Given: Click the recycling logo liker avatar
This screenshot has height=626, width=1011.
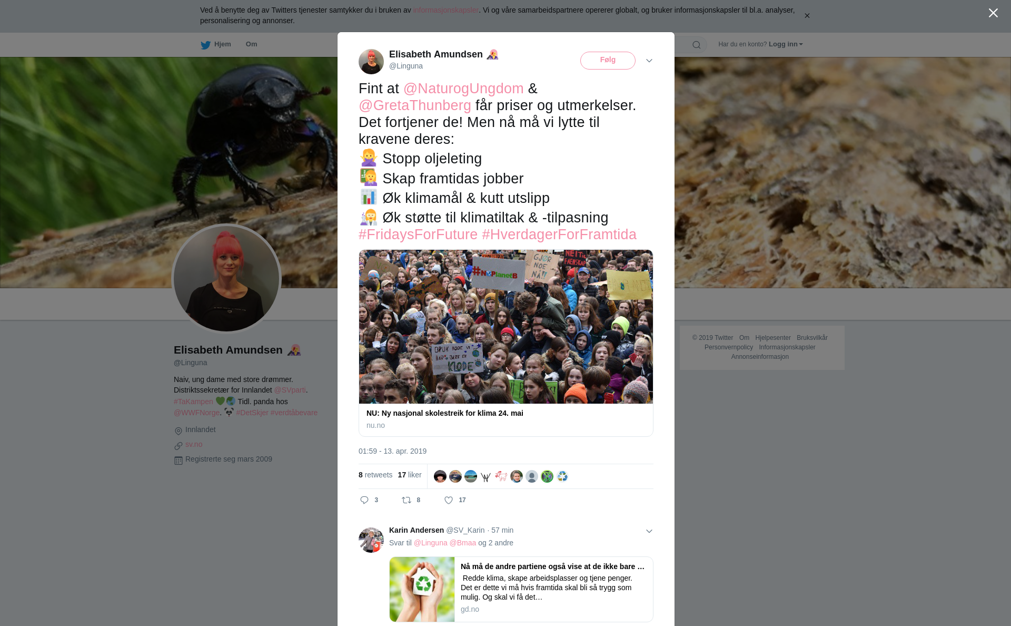Looking at the screenshot, I should click(562, 476).
